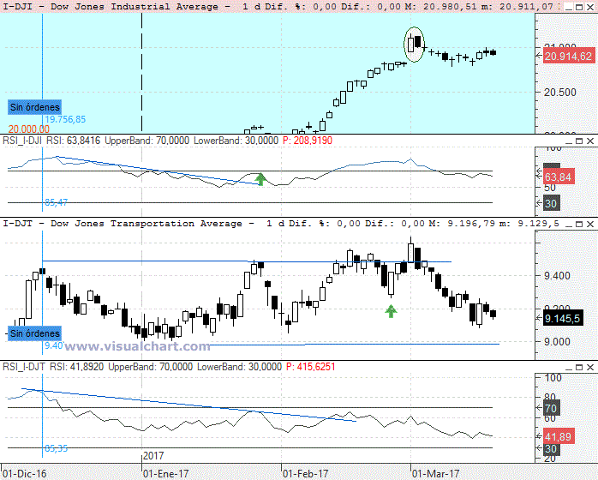Image resolution: width=598 pixels, height=480 pixels.
Task: Select the black 9.145,5 last price tag
Action: (563, 319)
